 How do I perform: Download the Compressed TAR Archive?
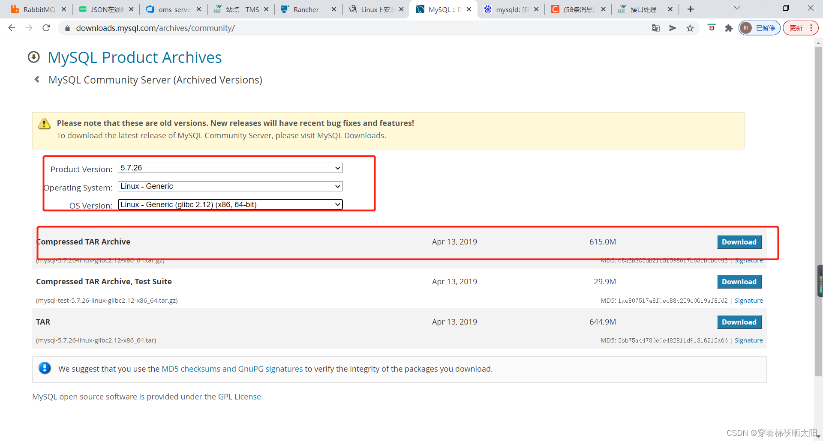click(x=739, y=242)
